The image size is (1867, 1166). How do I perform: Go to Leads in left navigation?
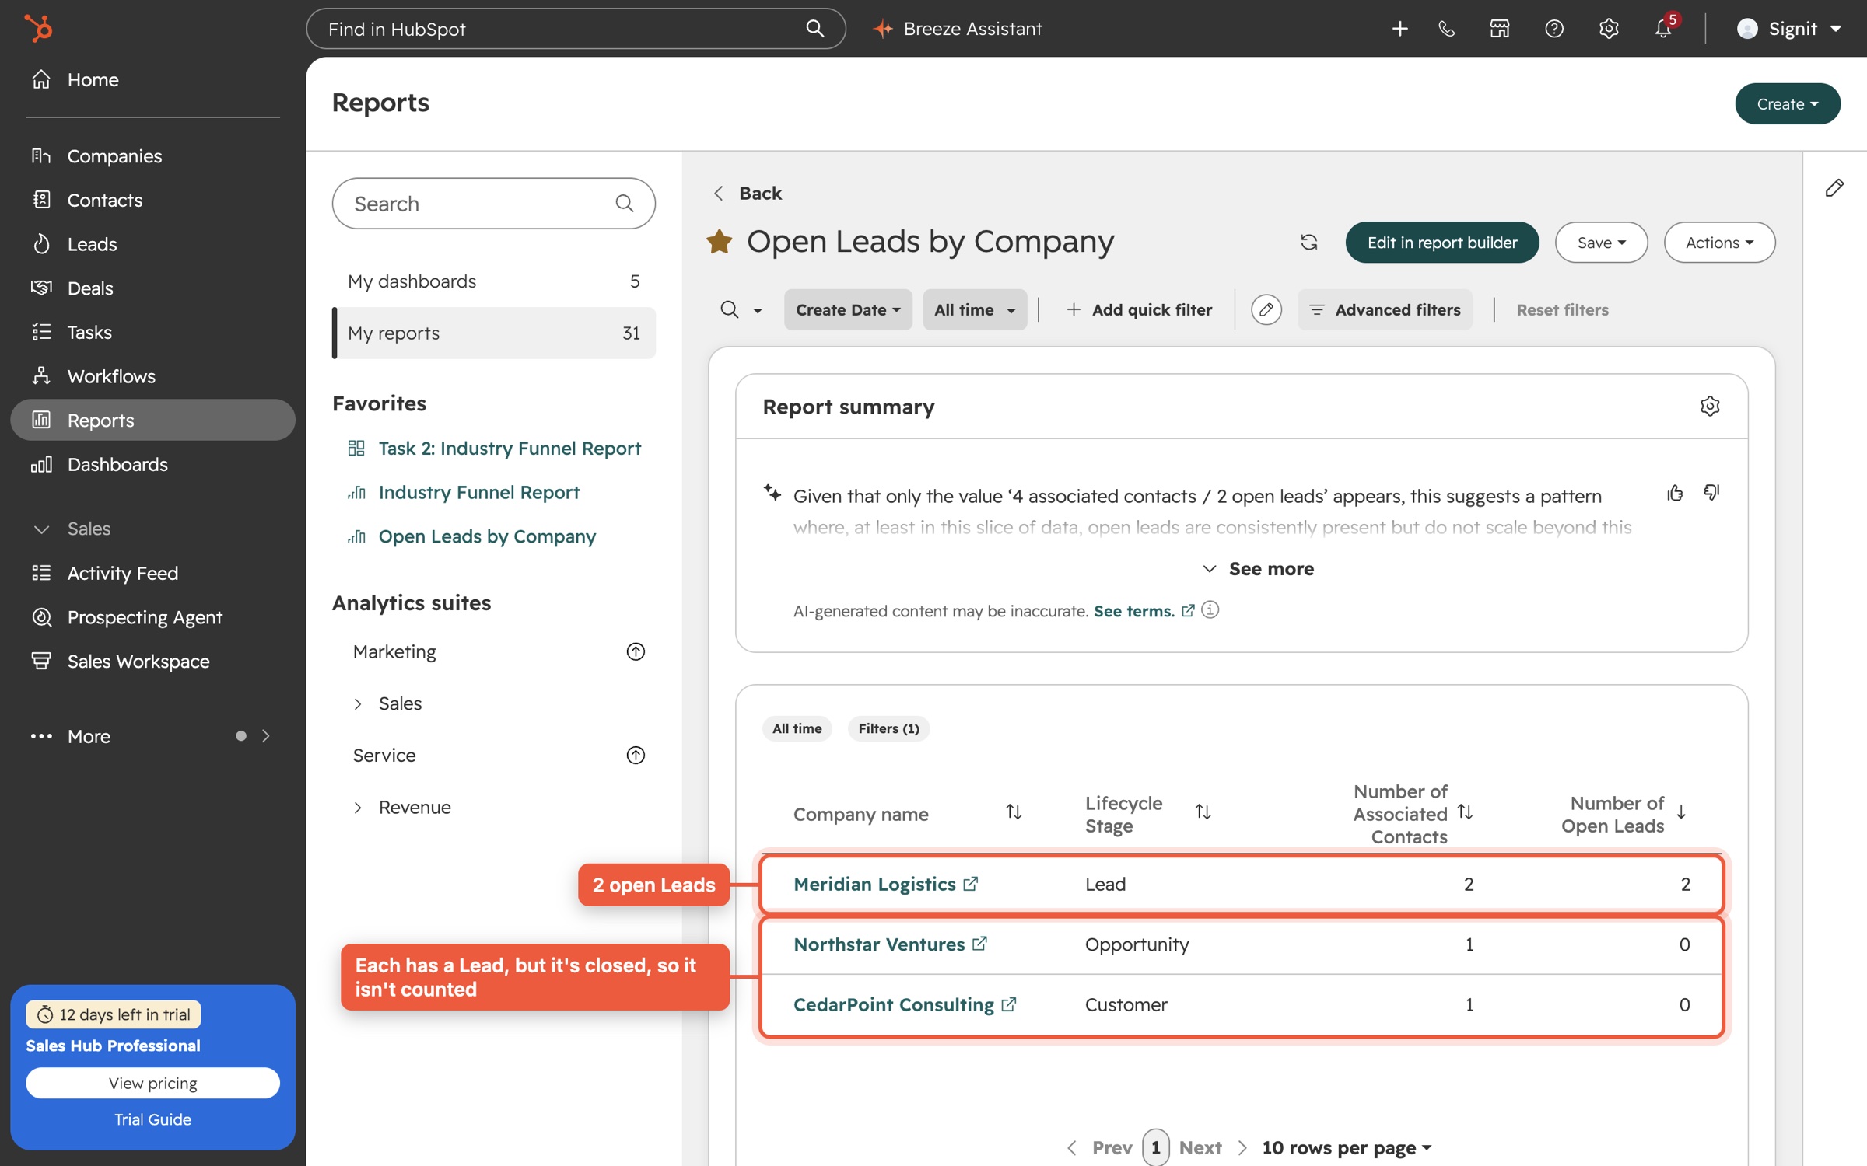(x=152, y=244)
